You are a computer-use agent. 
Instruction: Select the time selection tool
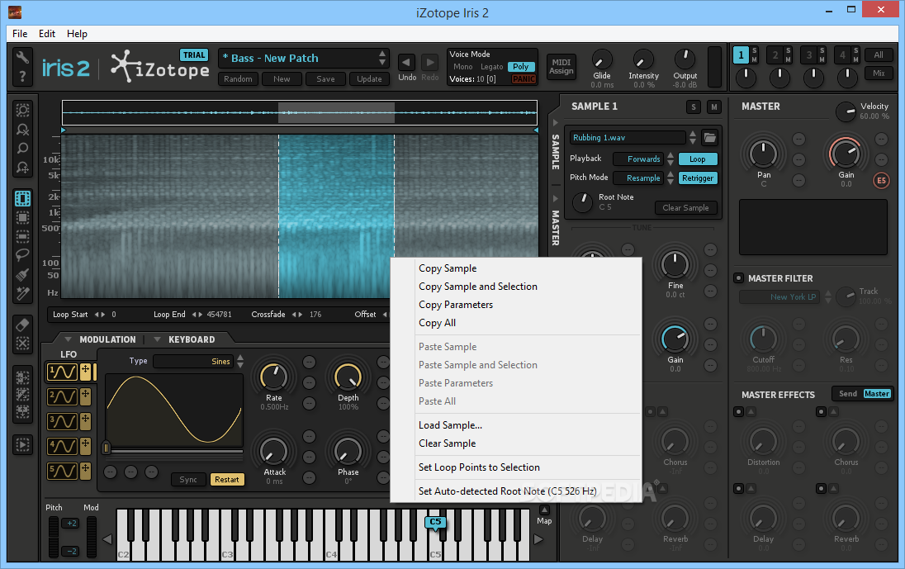point(22,198)
